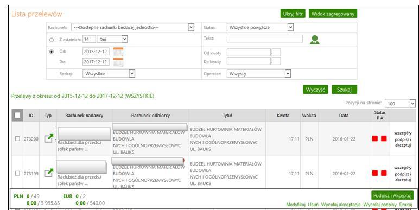Screen dimensions: 419x210
Task: Click second red status square for 273199
Action: tap(384, 173)
